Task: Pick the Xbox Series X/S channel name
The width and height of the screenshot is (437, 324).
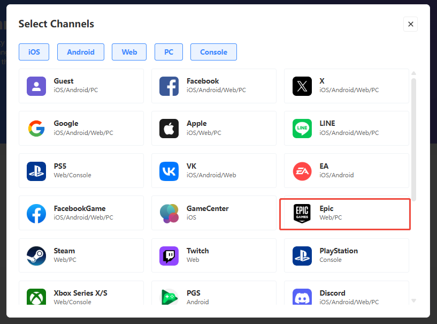Action: 81,293
